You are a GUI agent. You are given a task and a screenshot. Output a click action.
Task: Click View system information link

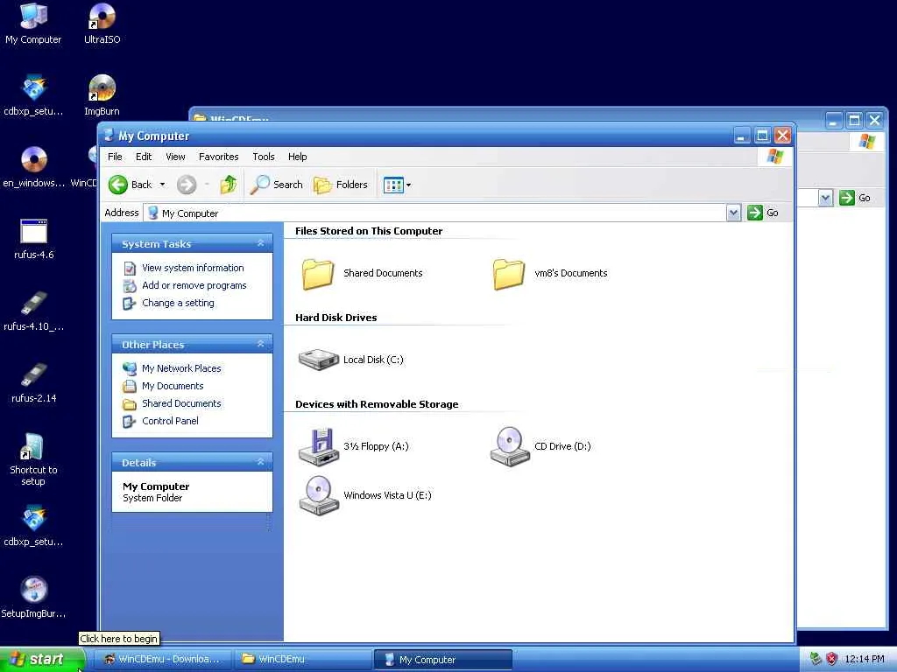click(x=193, y=268)
